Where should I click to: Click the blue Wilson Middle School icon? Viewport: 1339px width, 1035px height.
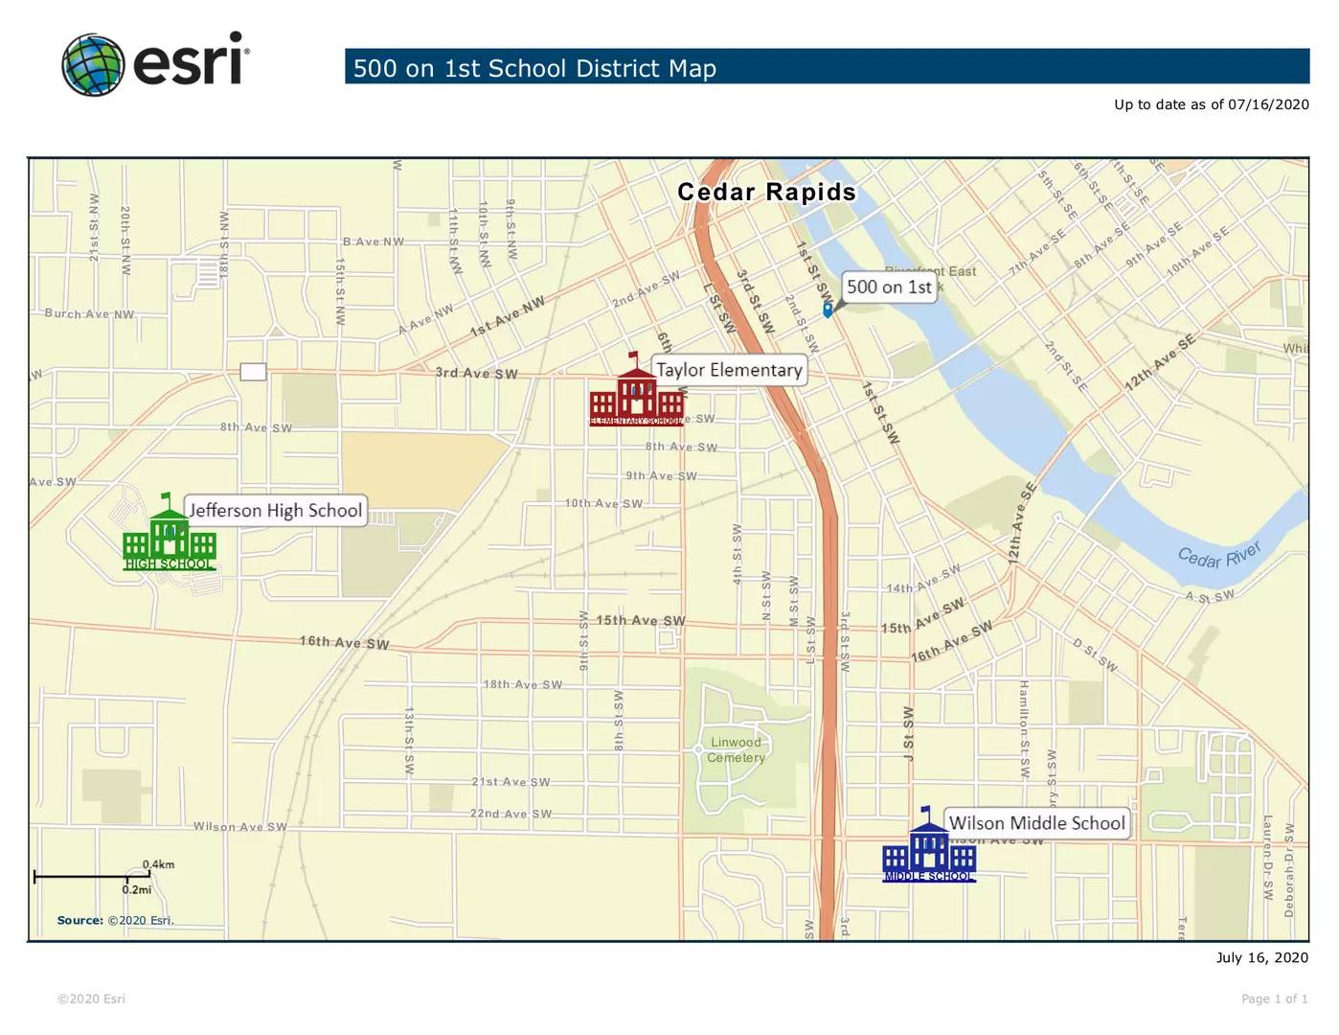coord(928,848)
